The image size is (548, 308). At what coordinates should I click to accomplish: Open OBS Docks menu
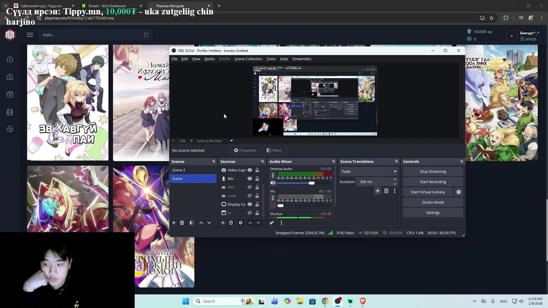click(210, 59)
